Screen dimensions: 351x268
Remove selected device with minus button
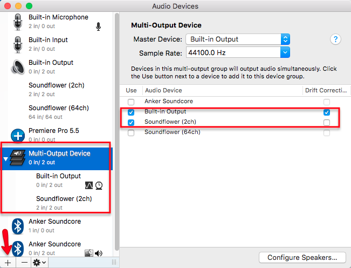24,263
